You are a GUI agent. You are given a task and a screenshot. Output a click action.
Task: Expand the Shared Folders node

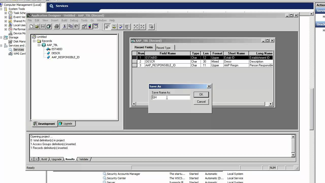click(x=6, y=21)
